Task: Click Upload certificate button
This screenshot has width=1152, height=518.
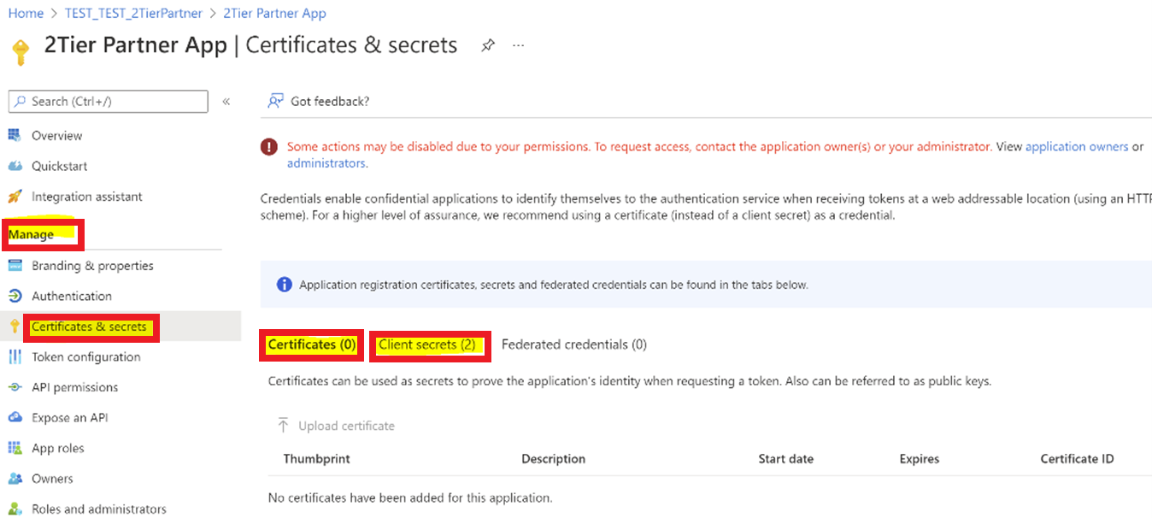Action: coord(336,426)
